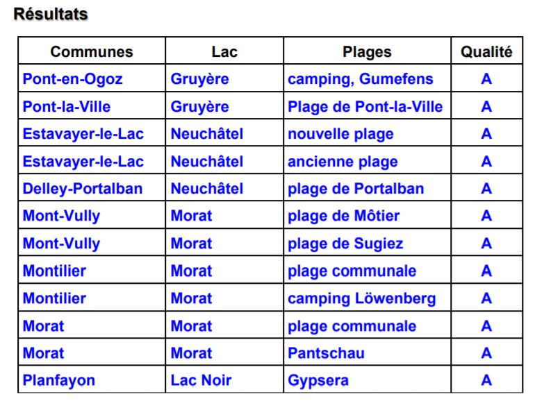Click the Gypsera beach entry
The image size is (560, 417).
tap(318, 380)
